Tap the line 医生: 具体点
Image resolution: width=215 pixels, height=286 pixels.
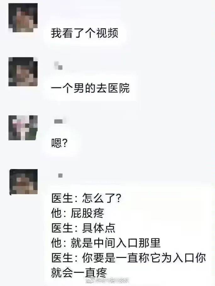(x=83, y=228)
